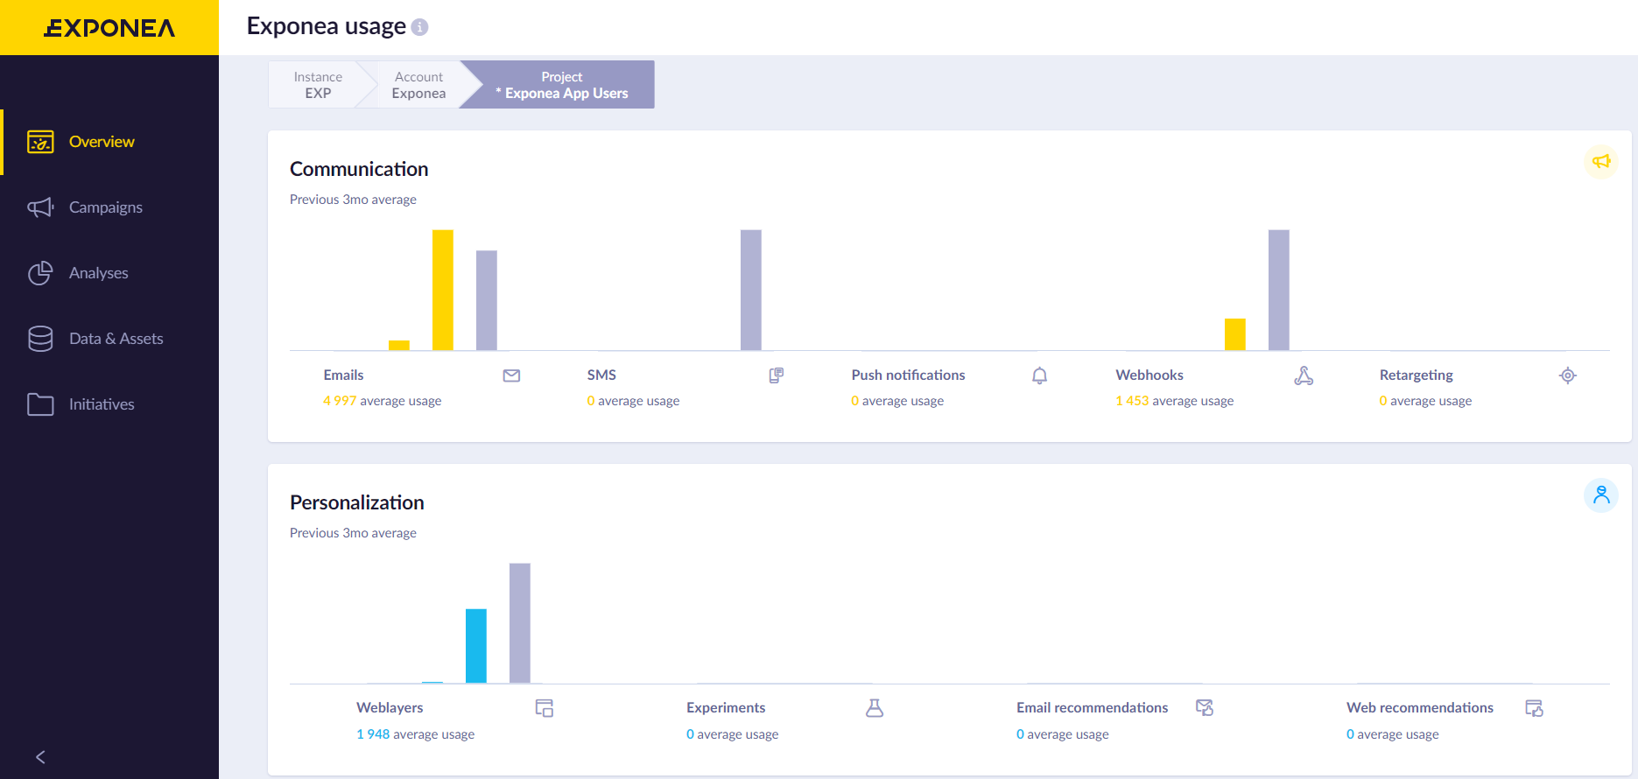The image size is (1638, 779).
Task: Click the Webhooks label
Action: (x=1149, y=375)
